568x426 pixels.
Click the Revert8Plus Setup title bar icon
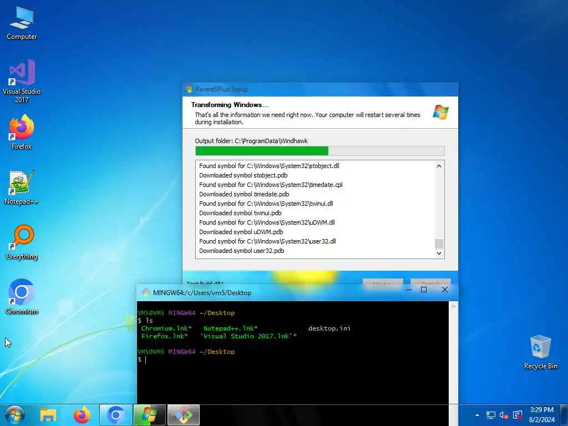tap(189, 89)
